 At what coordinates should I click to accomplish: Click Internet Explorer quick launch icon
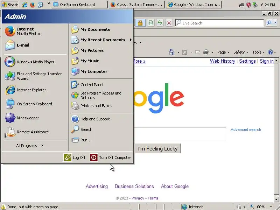(25, 5)
